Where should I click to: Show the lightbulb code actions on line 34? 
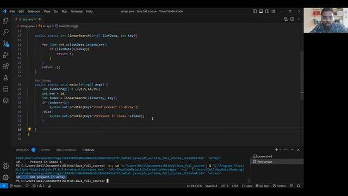(x=29, y=129)
